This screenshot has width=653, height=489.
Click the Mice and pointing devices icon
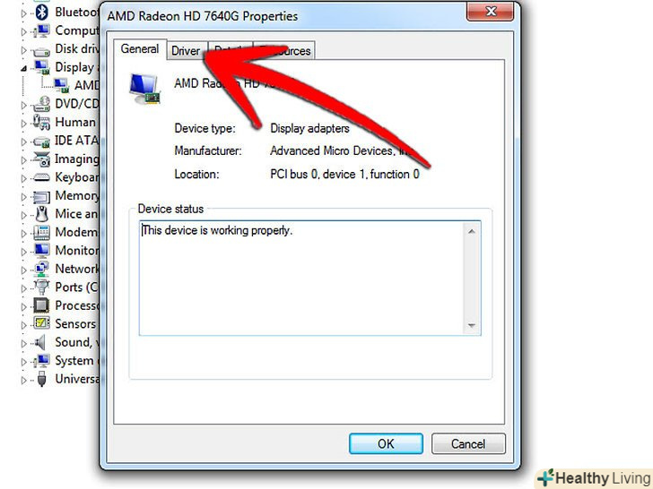41,214
